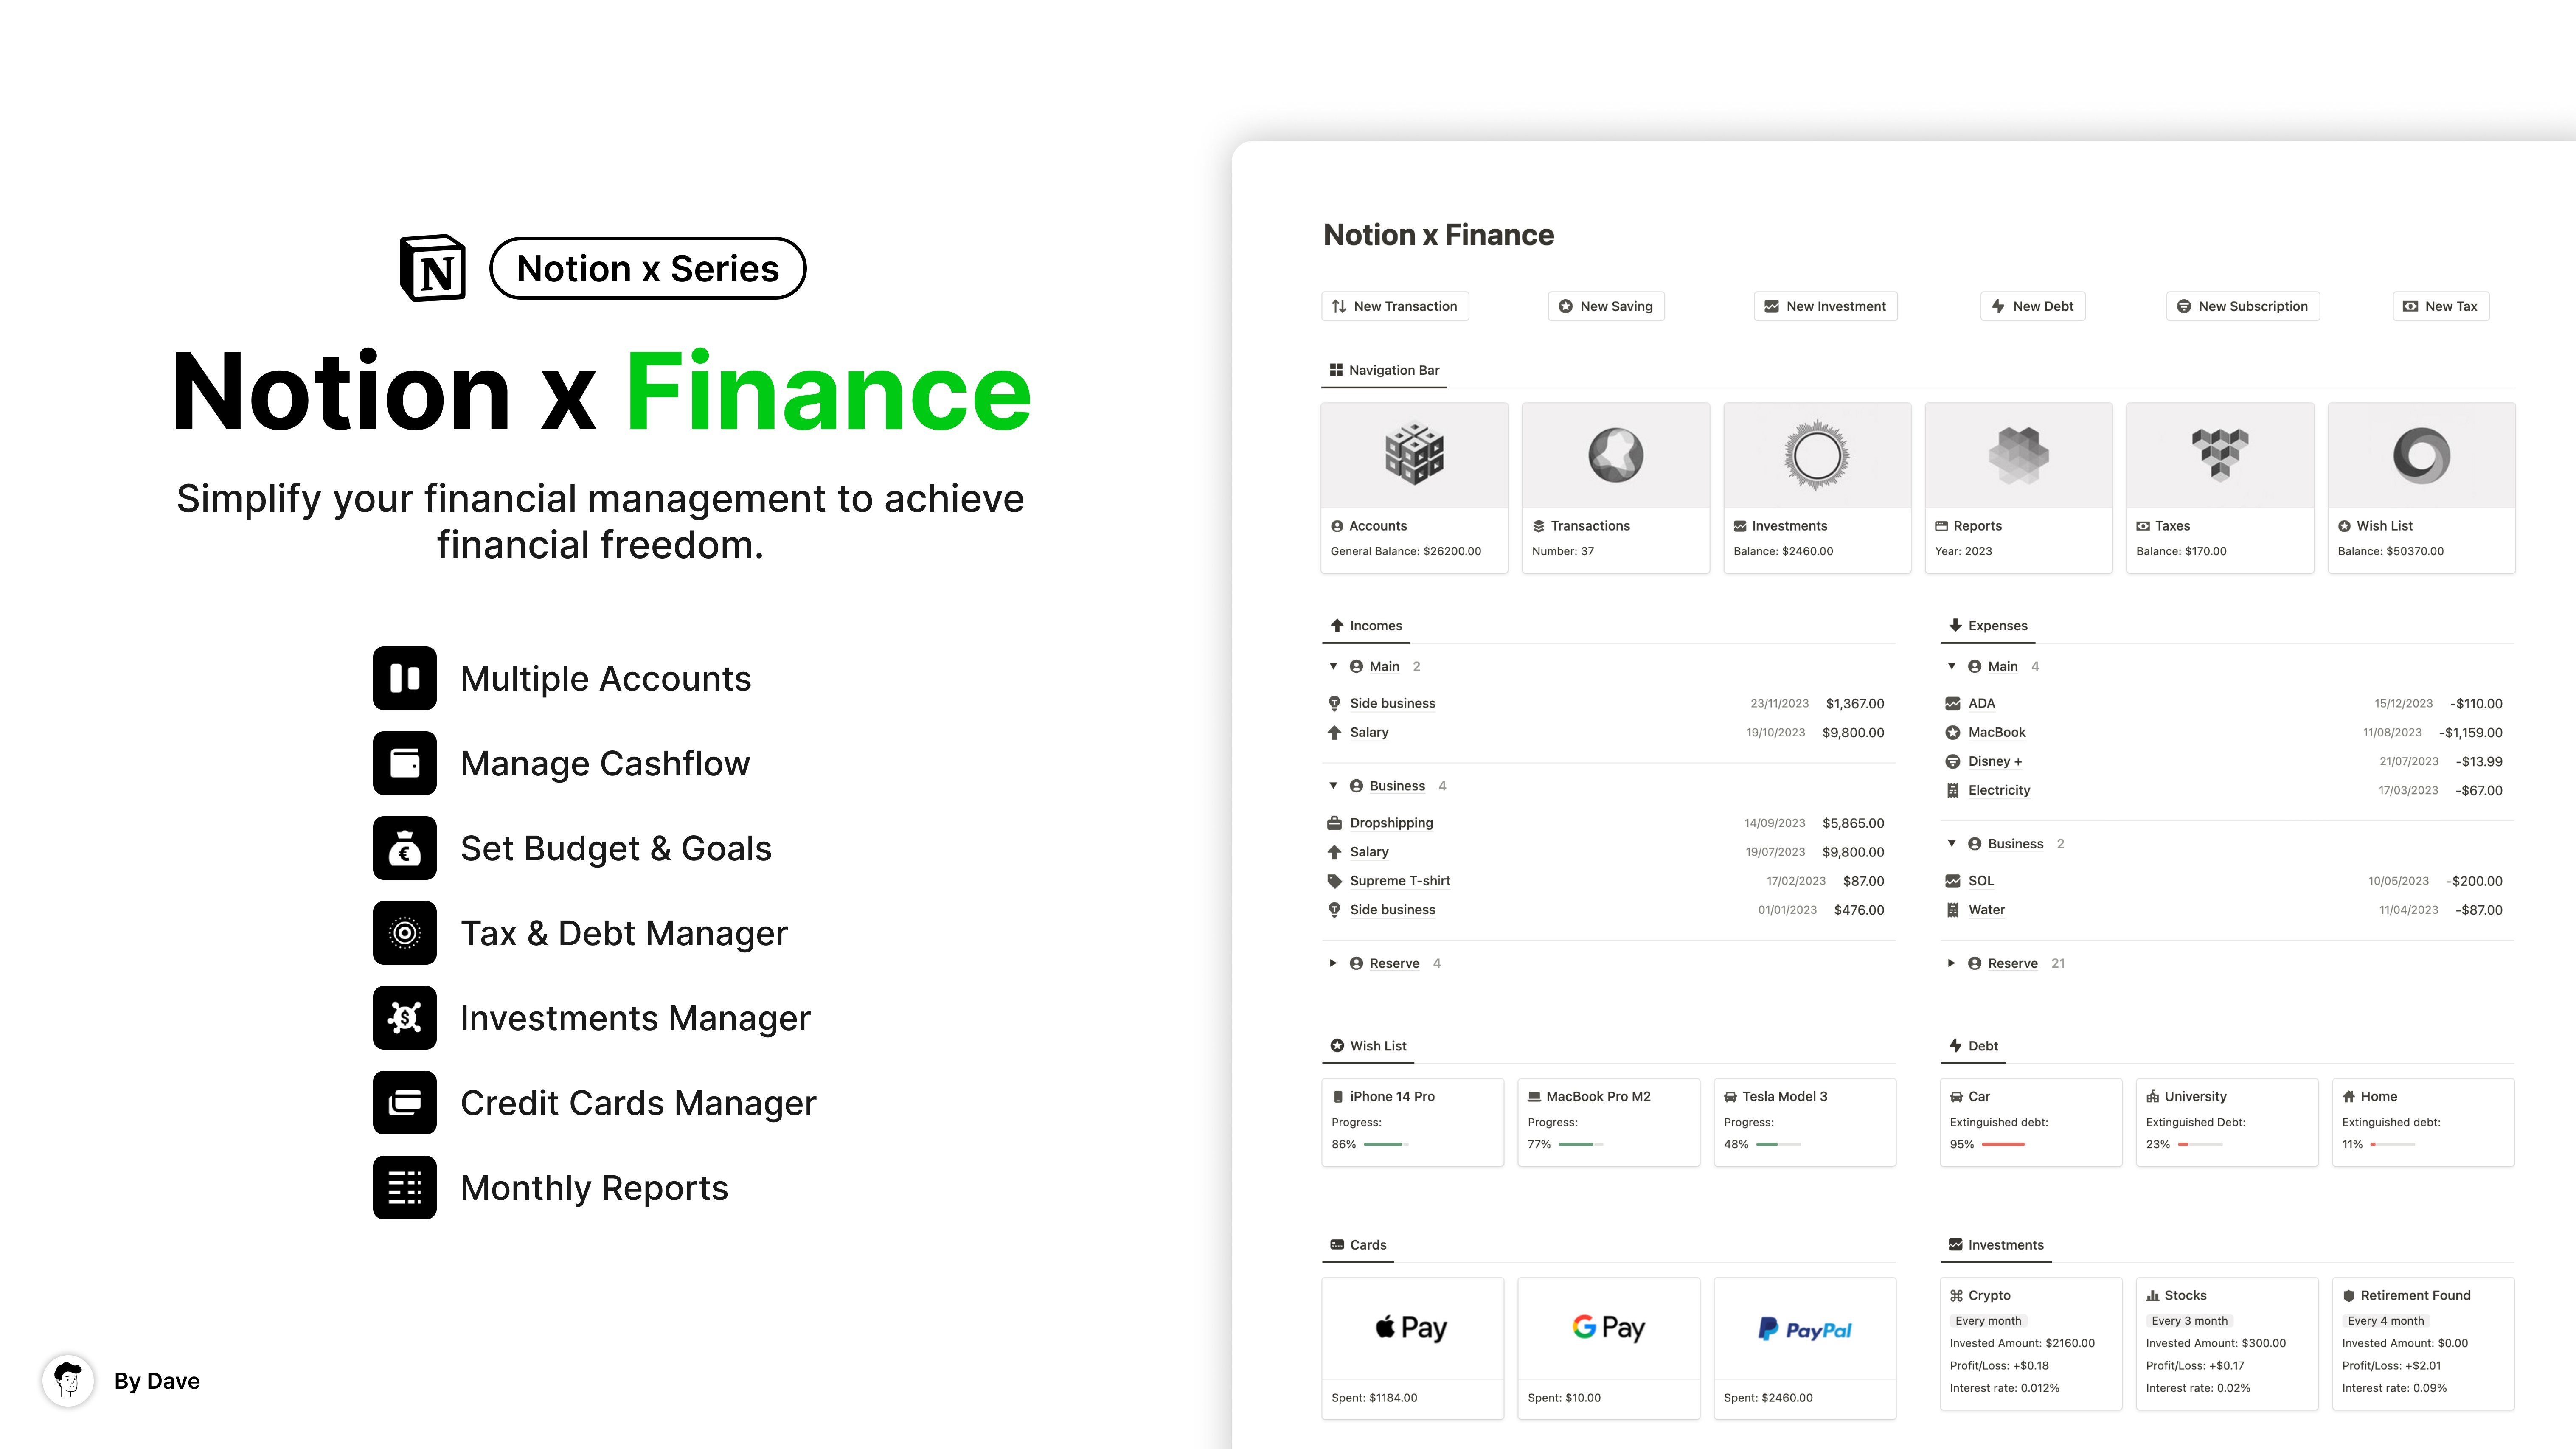
Task: Open the Google Pay card
Action: 1609,1348
